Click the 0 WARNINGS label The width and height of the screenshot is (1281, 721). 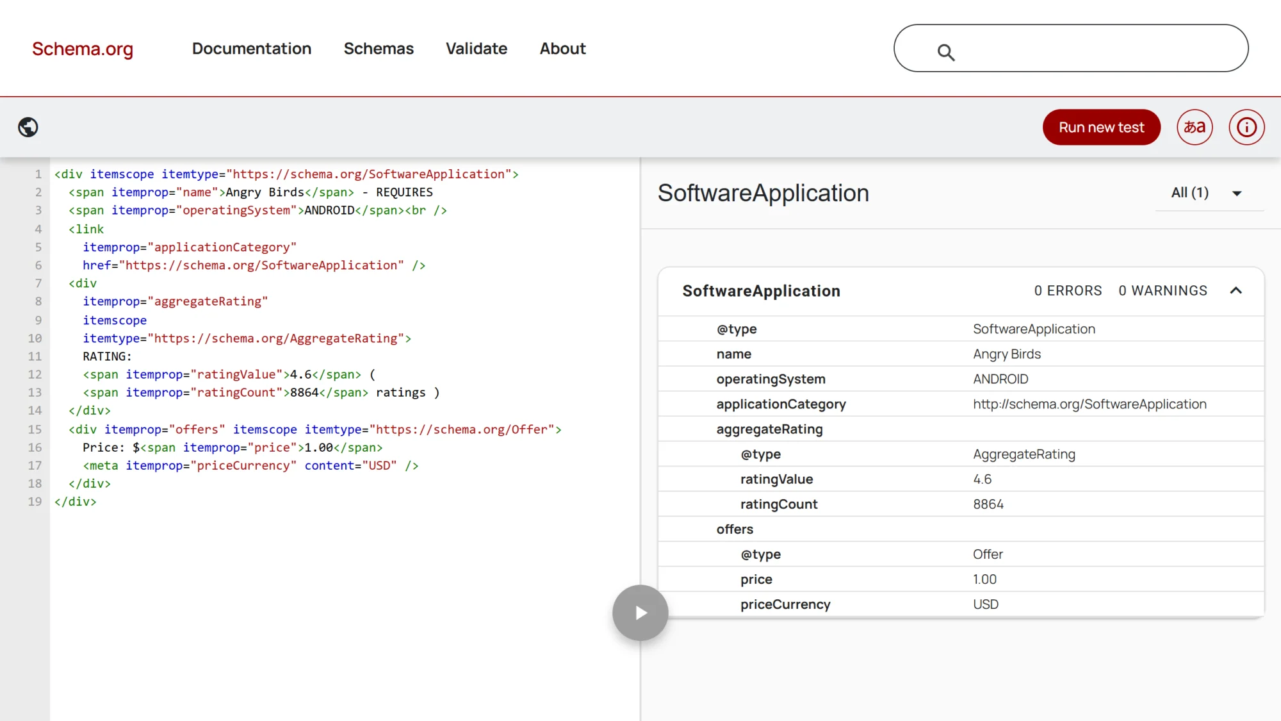click(x=1163, y=291)
